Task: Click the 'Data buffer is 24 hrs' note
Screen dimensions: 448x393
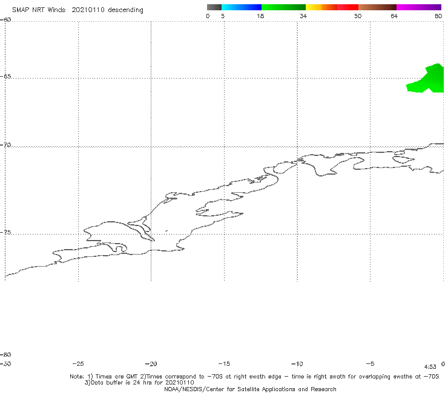Action: 139,383
